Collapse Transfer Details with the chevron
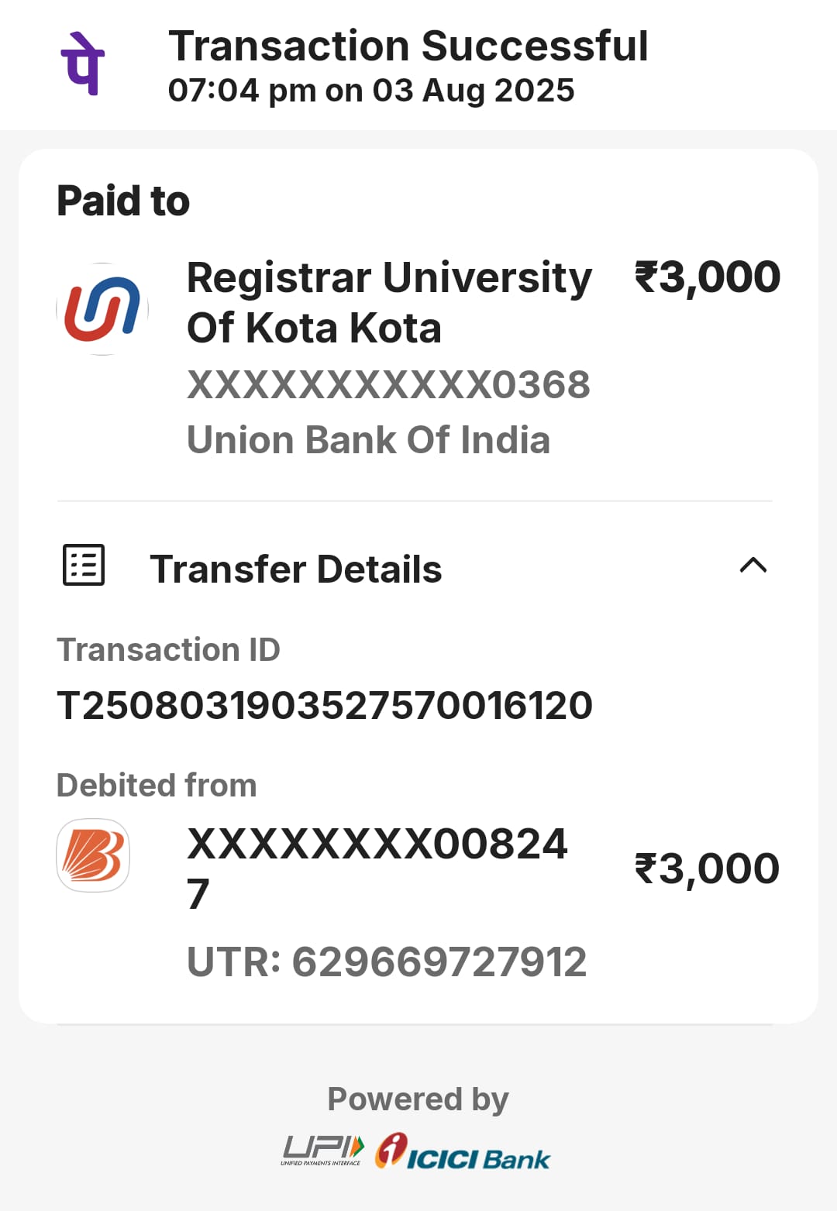Image resolution: width=837 pixels, height=1211 pixels. (x=753, y=565)
